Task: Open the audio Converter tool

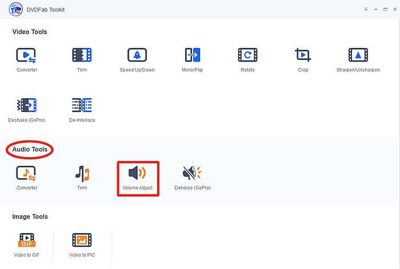Action: click(x=26, y=178)
